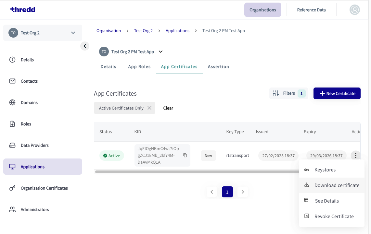Click the Issued column header
The height and width of the screenshot is (234, 371).
(x=262, y=132)
